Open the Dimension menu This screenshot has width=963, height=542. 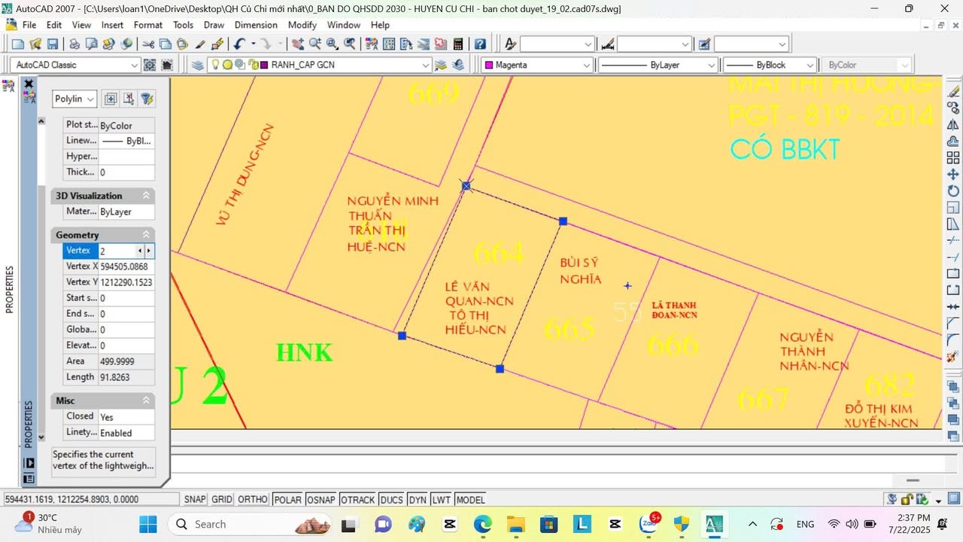(256, 25)
